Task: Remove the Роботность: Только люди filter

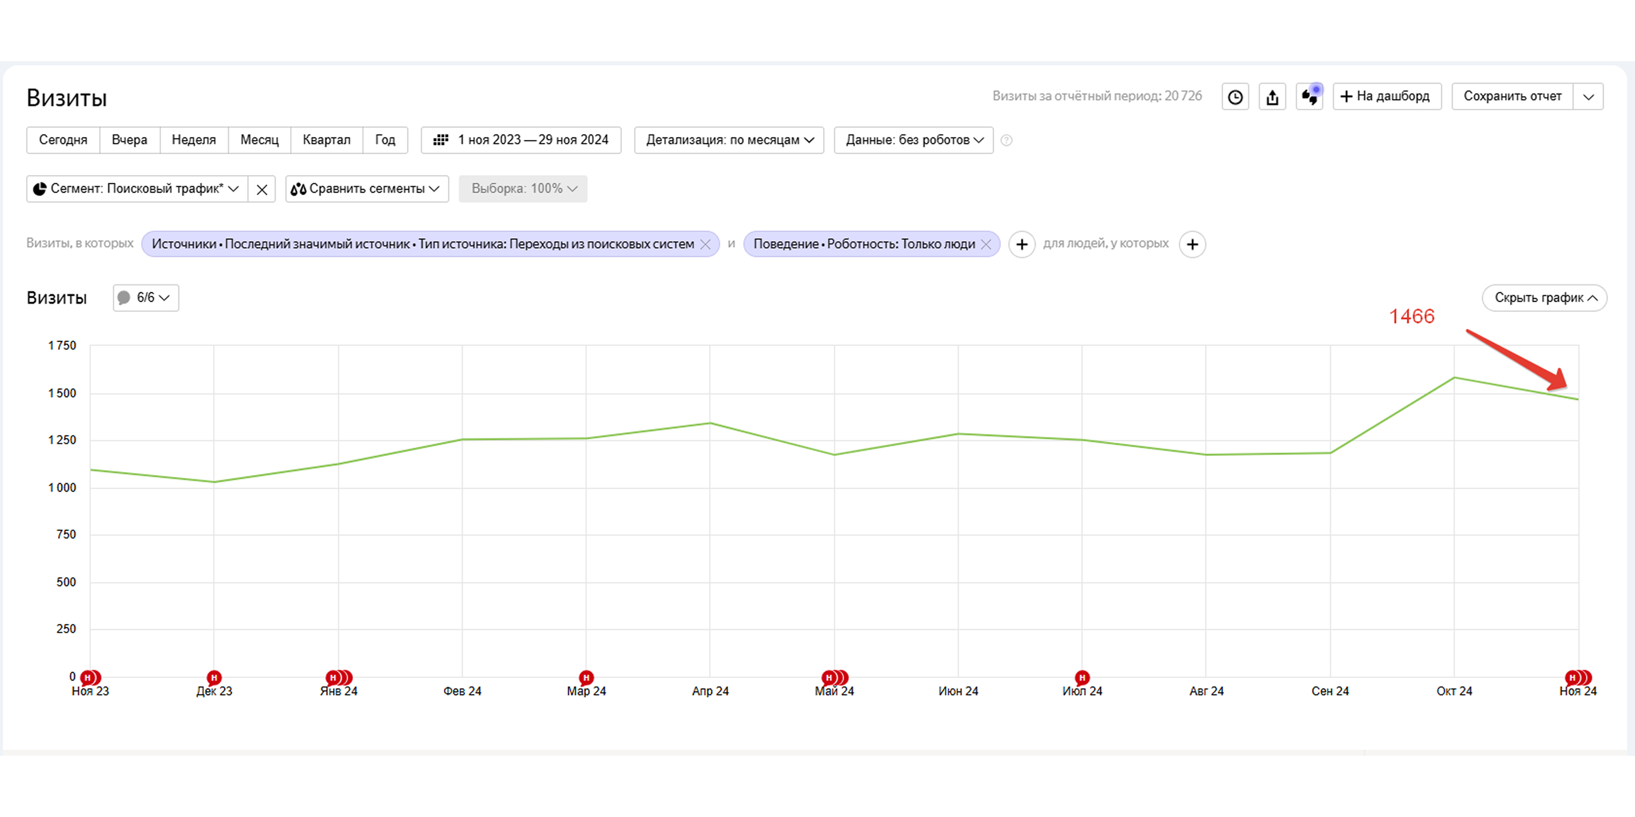Action: 986,244
